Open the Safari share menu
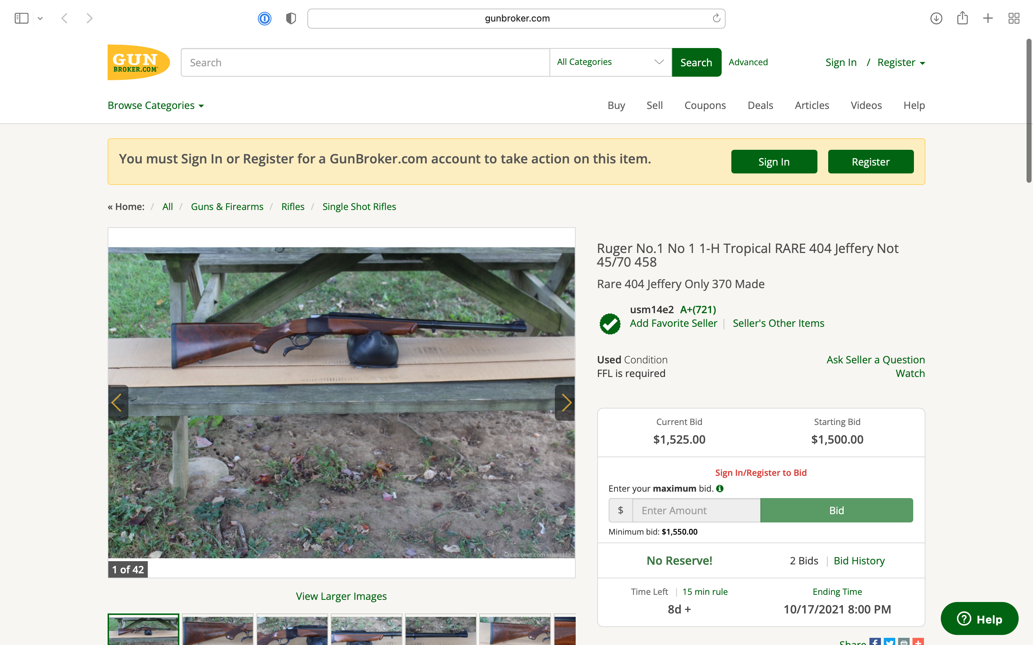 point(962,18)
